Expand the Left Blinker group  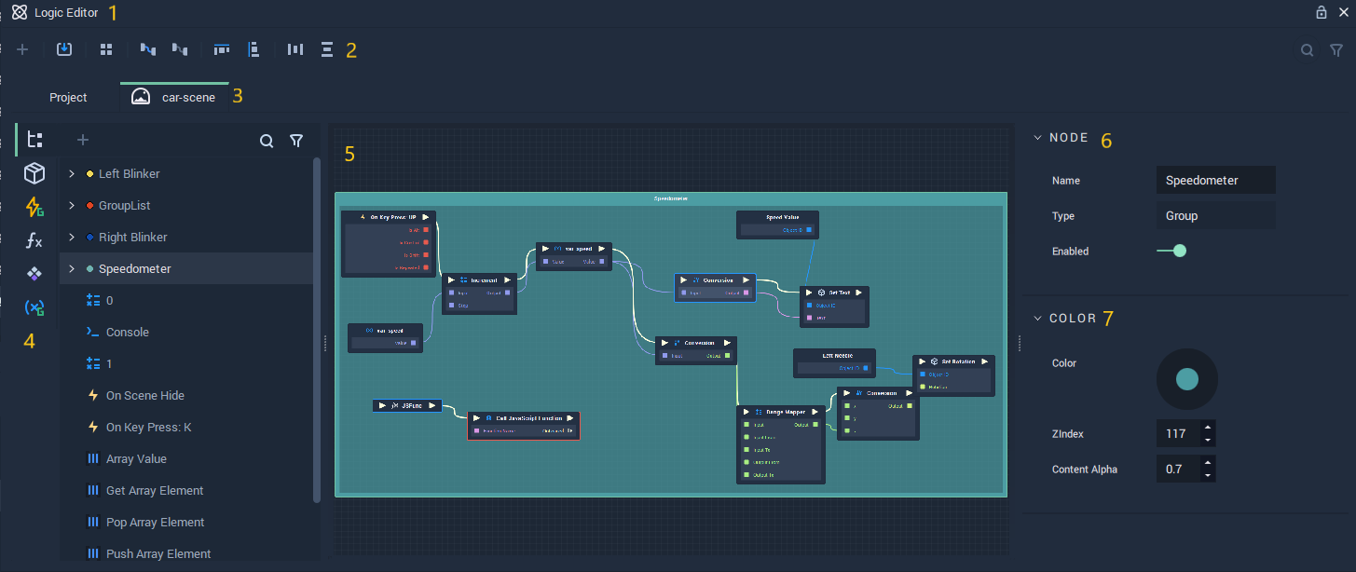tap(72, 173)
